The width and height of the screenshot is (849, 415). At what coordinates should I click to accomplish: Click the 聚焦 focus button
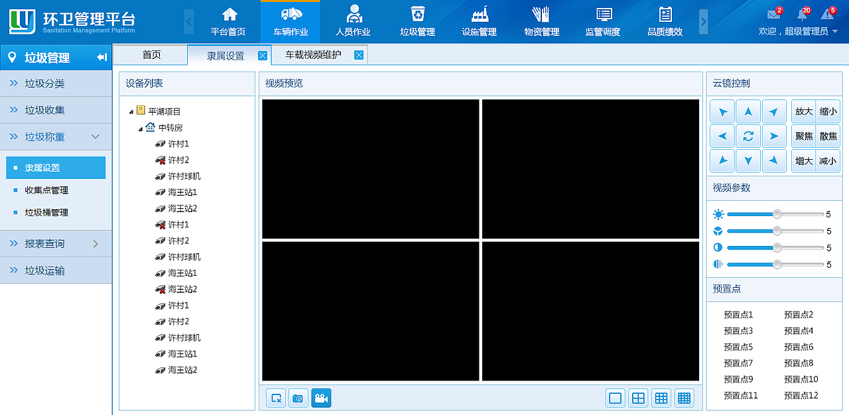point(804,136)
